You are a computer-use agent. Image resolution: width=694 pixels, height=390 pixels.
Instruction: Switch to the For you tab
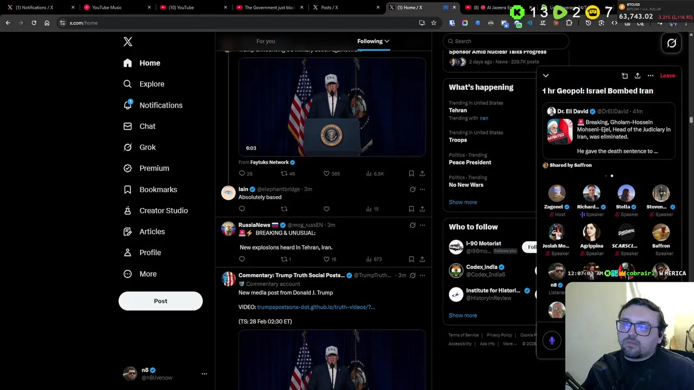pos(266,41)
